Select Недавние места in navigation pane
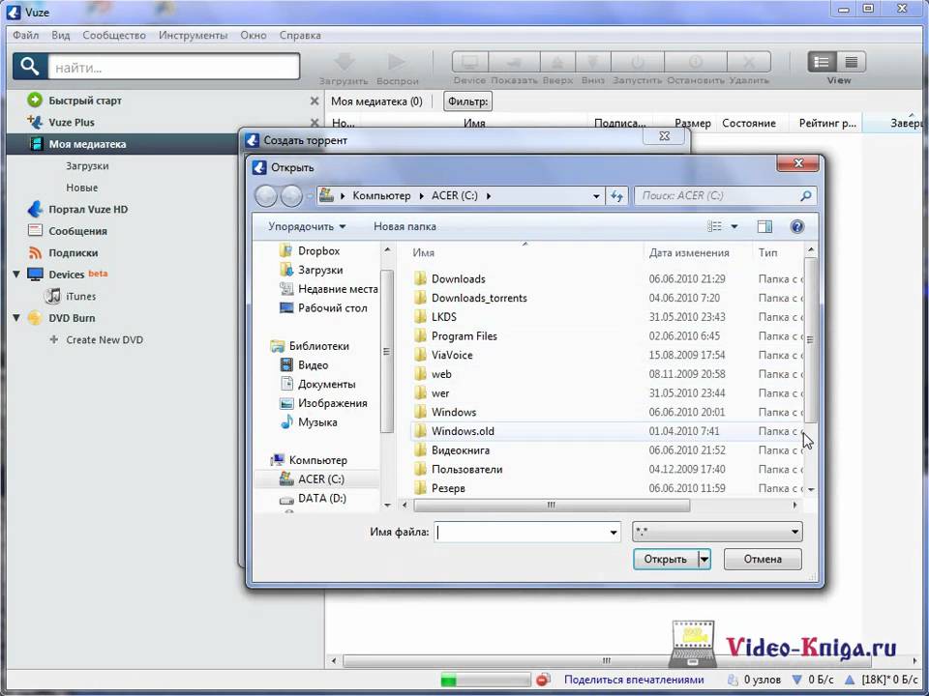Image resolution: width=929 pixels, height=696 pixels. click(338, 289)
